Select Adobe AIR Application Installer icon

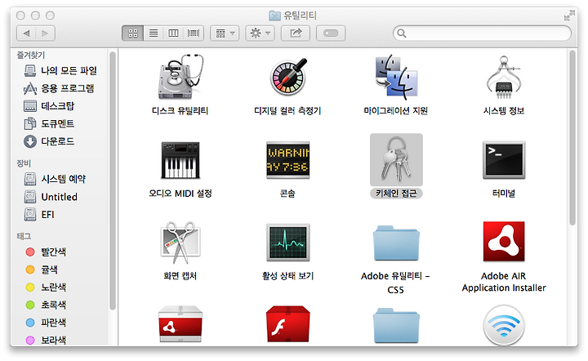click(x=504, y=242)
